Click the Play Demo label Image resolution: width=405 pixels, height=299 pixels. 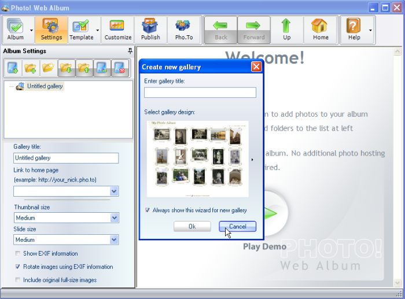click(x=265, y=246)
